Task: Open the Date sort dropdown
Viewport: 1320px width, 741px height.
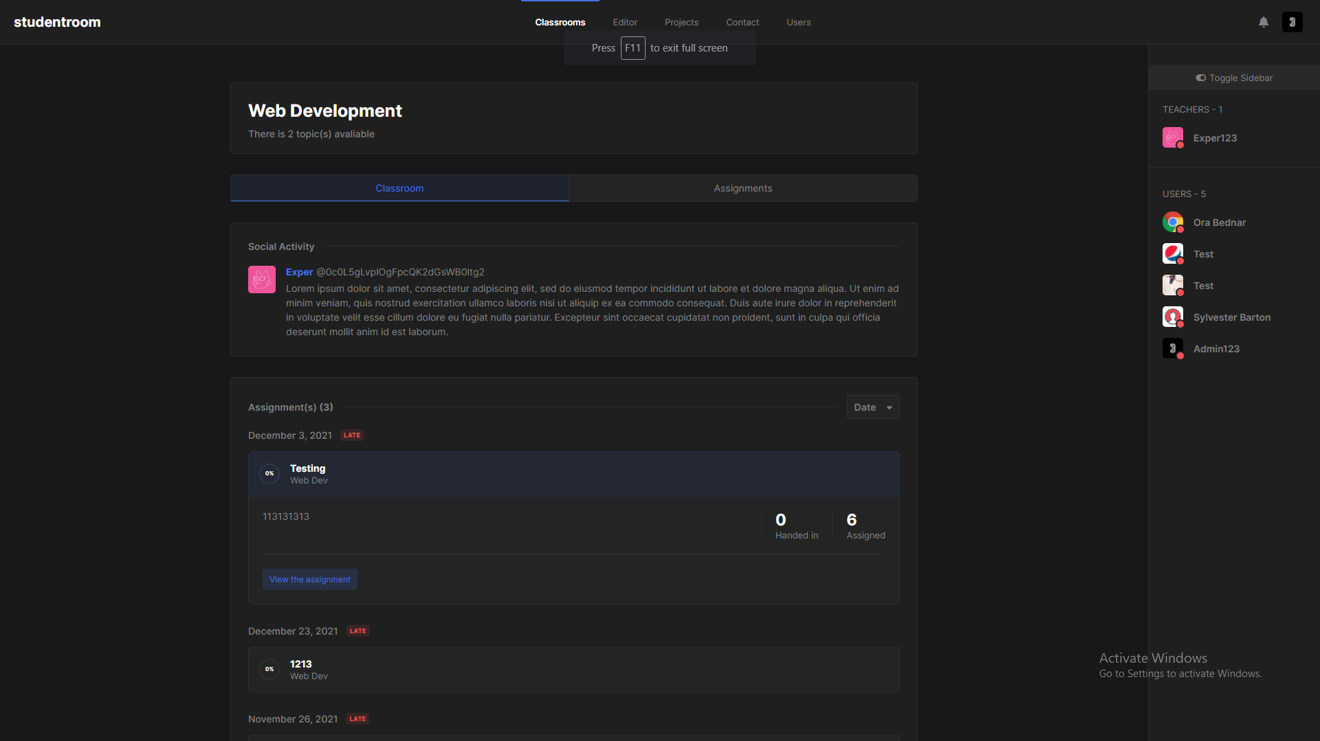Action: (x=872, y=407)
